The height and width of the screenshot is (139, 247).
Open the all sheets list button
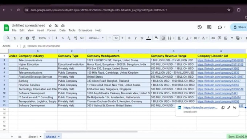pos(20,136)
